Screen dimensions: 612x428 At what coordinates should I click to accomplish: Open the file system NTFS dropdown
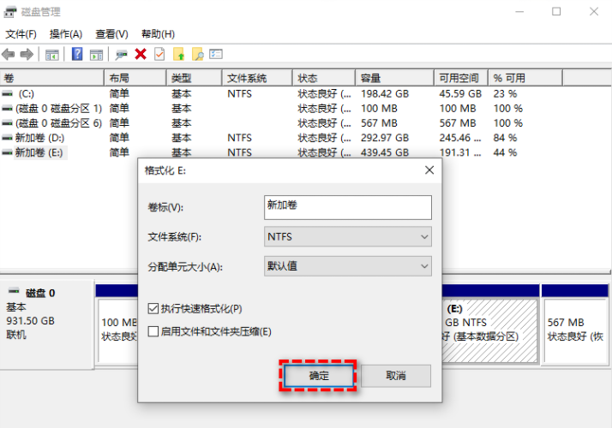click(x=347, y=236)
